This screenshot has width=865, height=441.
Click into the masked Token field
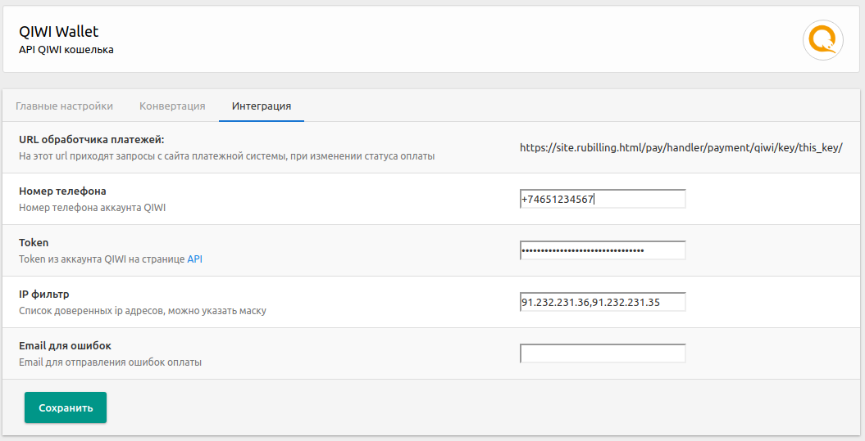click(x=603, y=250)
